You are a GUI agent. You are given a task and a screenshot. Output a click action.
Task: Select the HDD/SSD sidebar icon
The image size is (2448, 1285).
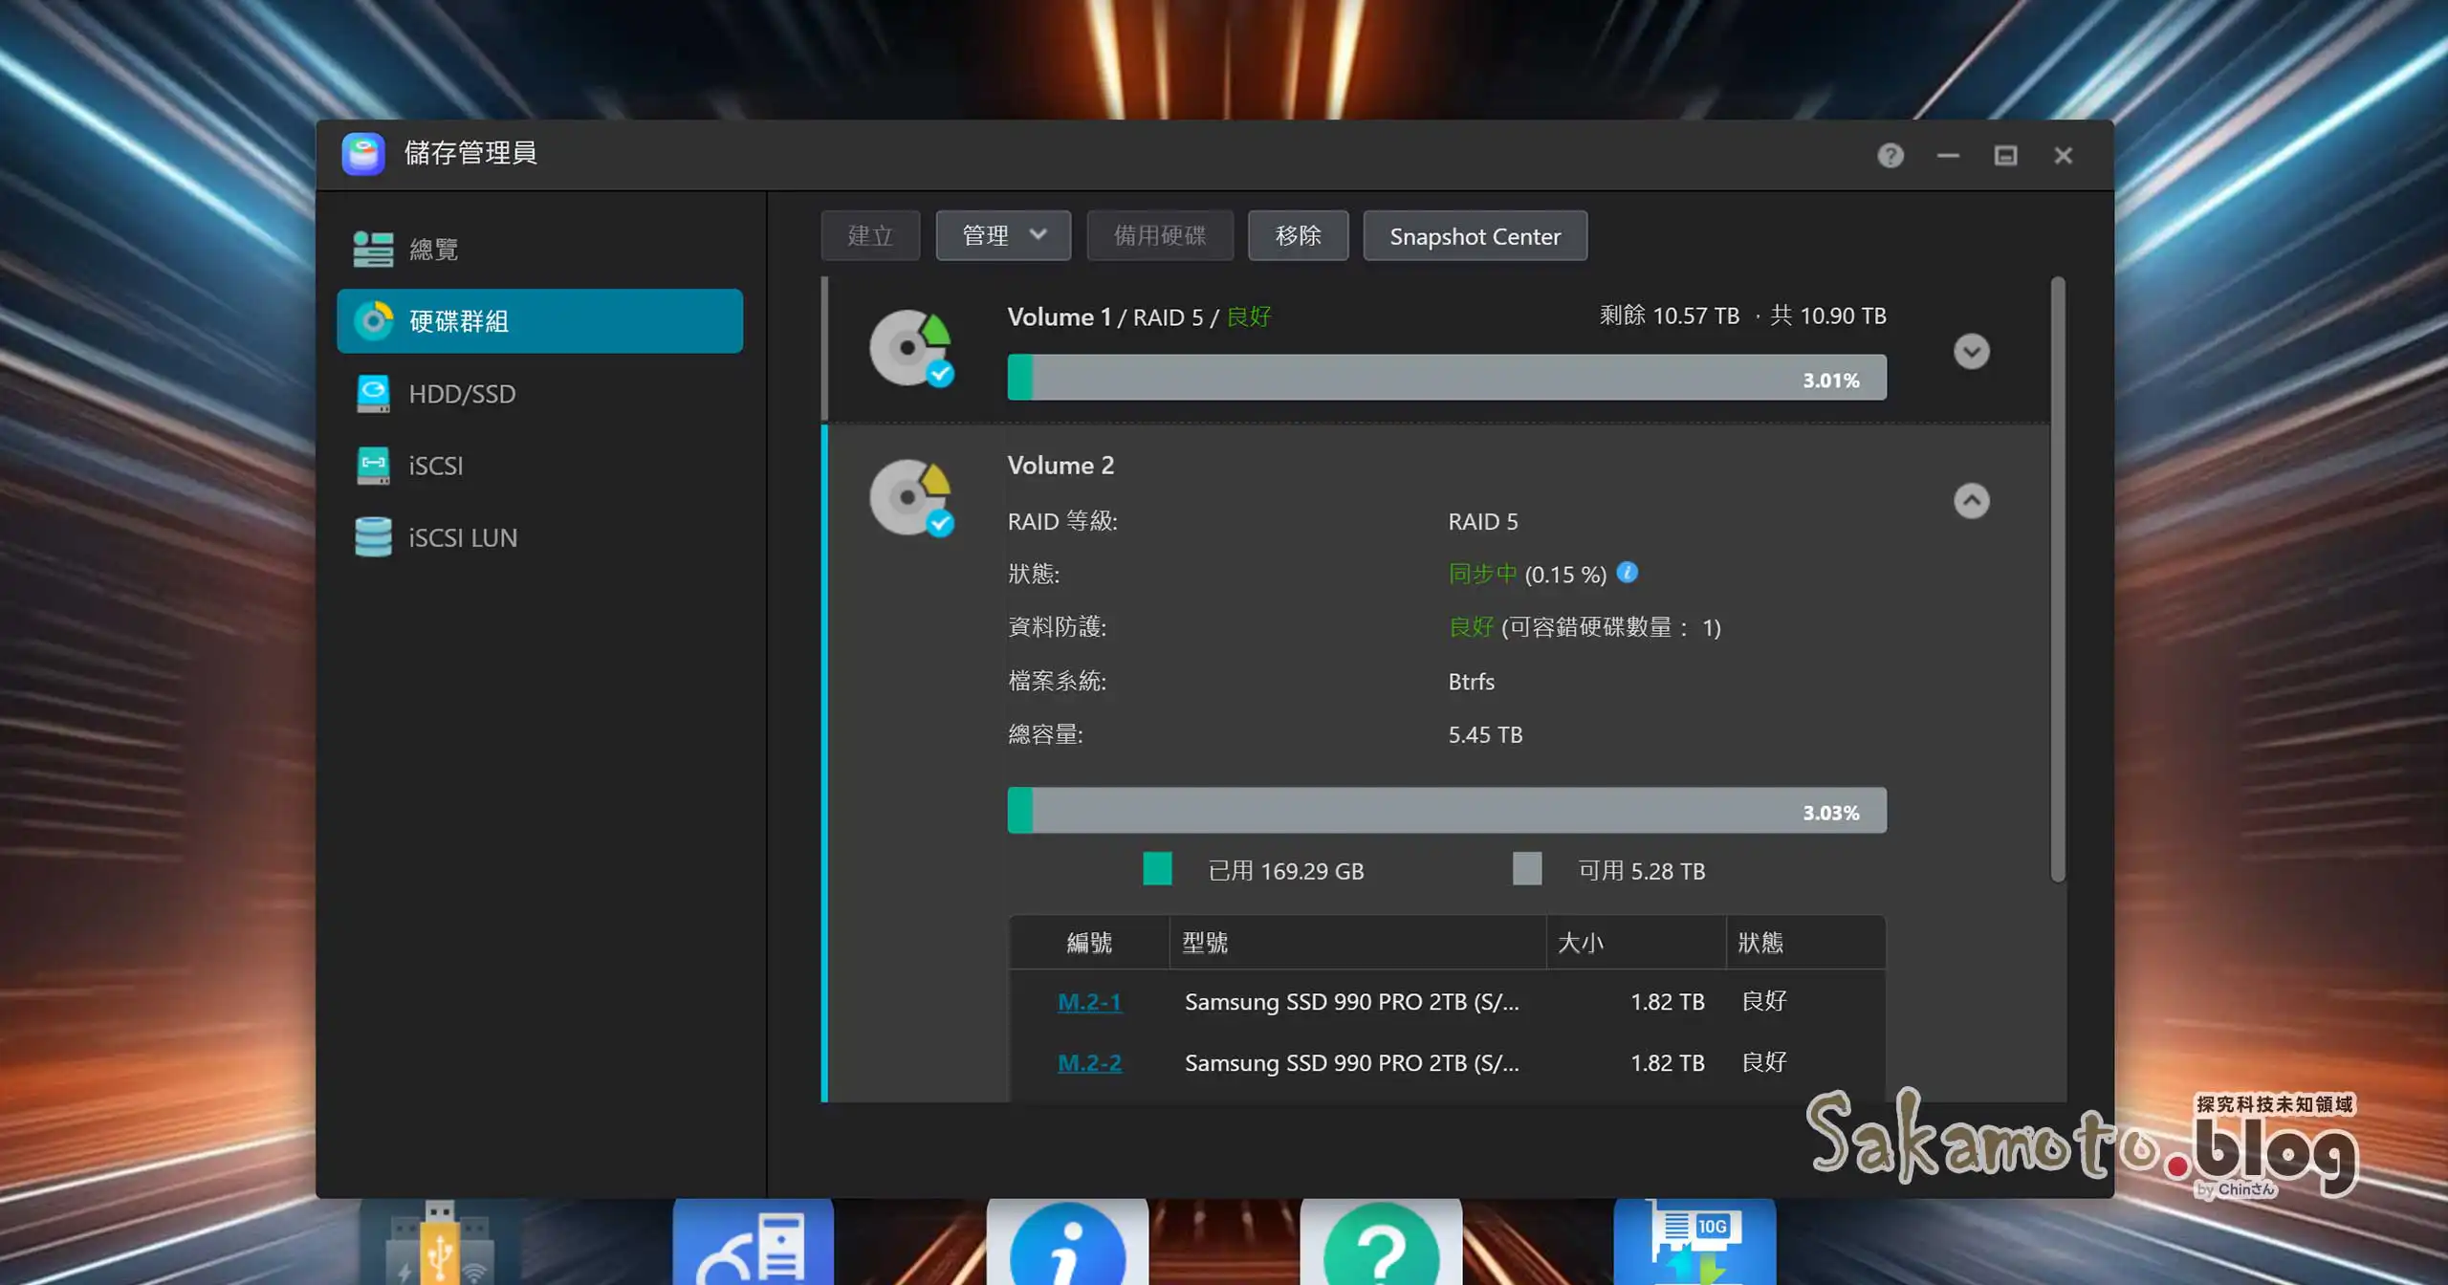[374, 393]
